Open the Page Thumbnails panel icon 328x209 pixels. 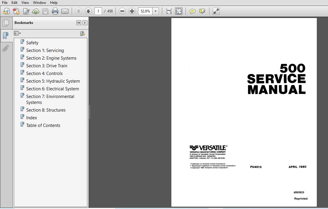6,23
